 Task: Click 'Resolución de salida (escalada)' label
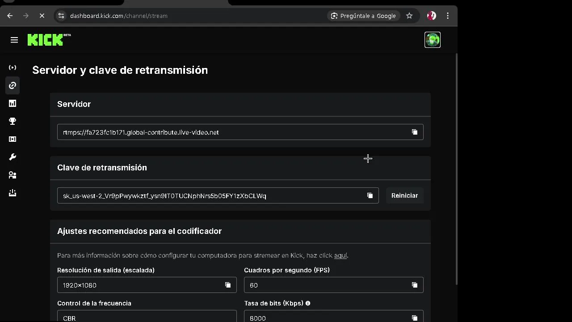106,270
